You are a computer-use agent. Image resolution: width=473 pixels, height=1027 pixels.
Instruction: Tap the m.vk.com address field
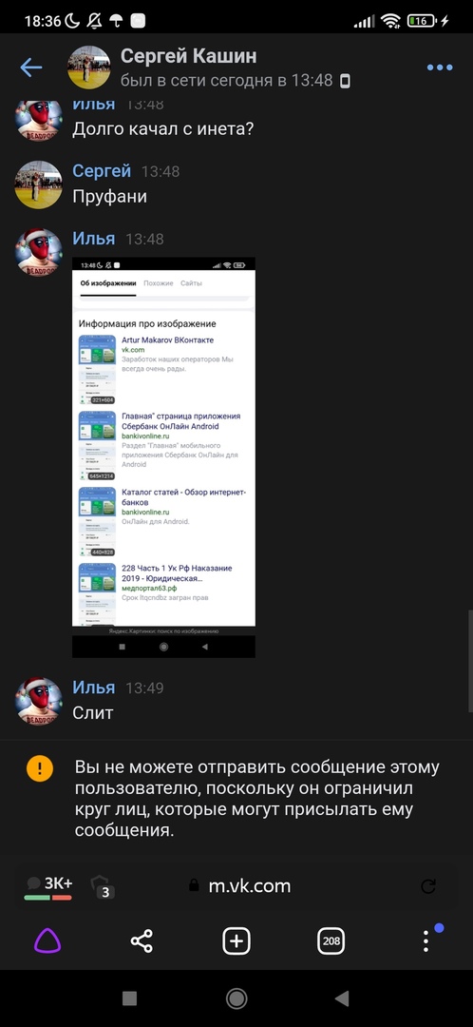coord(240,886)
